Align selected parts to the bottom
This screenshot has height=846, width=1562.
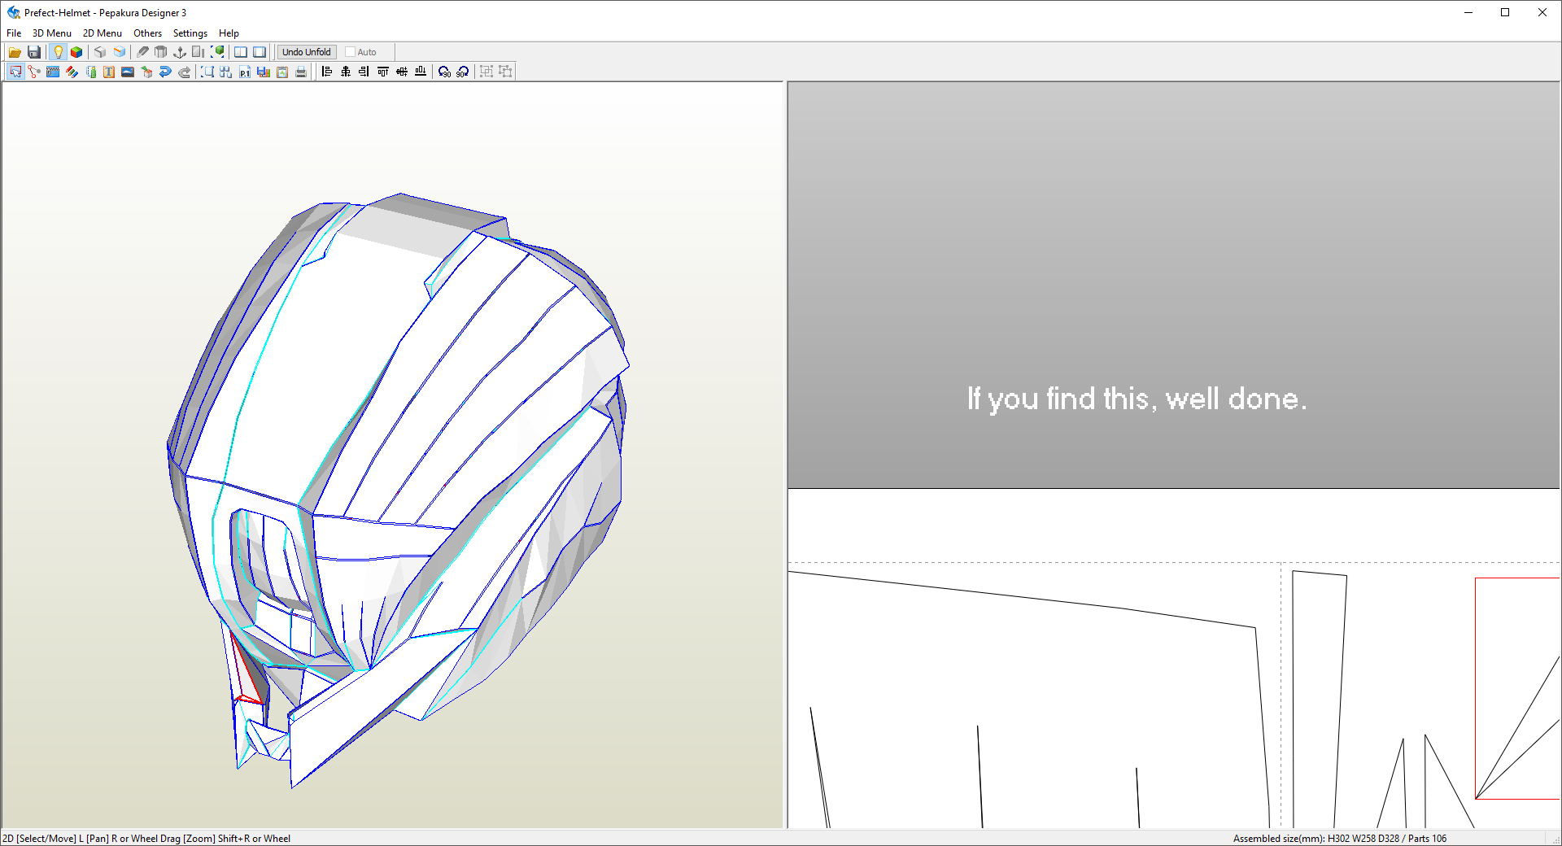pos(421,72)
